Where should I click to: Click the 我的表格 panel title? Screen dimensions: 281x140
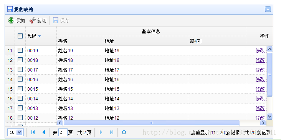23,9
